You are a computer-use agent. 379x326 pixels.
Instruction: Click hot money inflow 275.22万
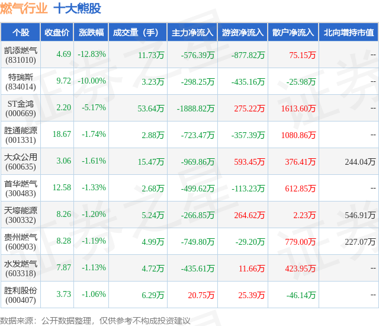click(x=249, y=108)
